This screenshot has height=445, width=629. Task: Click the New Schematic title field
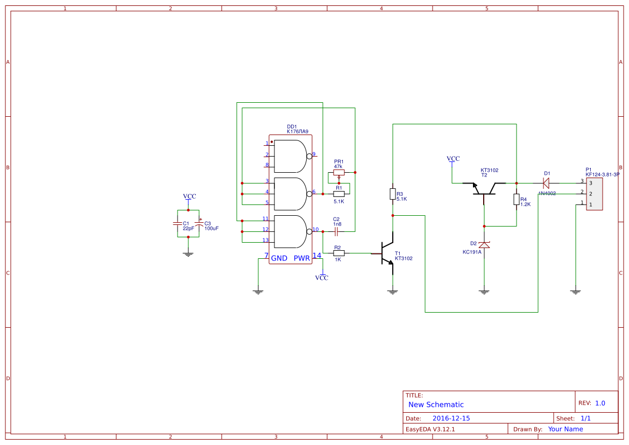pos(436,405)
